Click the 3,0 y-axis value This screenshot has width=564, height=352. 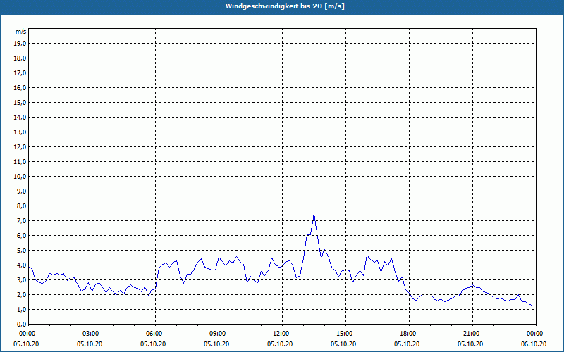21,279
